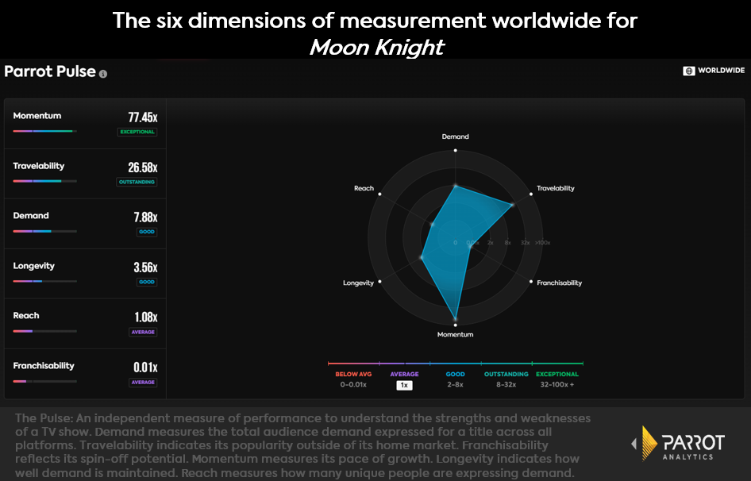Click the Longevity data point on radar chart
Image resolution: width=751 pixels, height=481 pixels.
coord(422,257)
